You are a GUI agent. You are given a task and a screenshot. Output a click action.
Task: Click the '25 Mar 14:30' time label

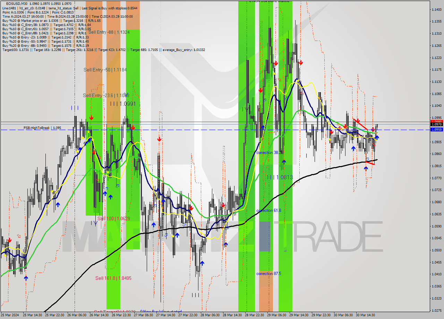[33, 315]
